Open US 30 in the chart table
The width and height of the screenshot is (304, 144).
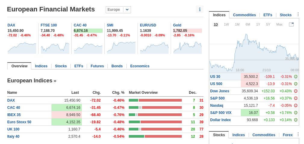[x=215, y=77]
